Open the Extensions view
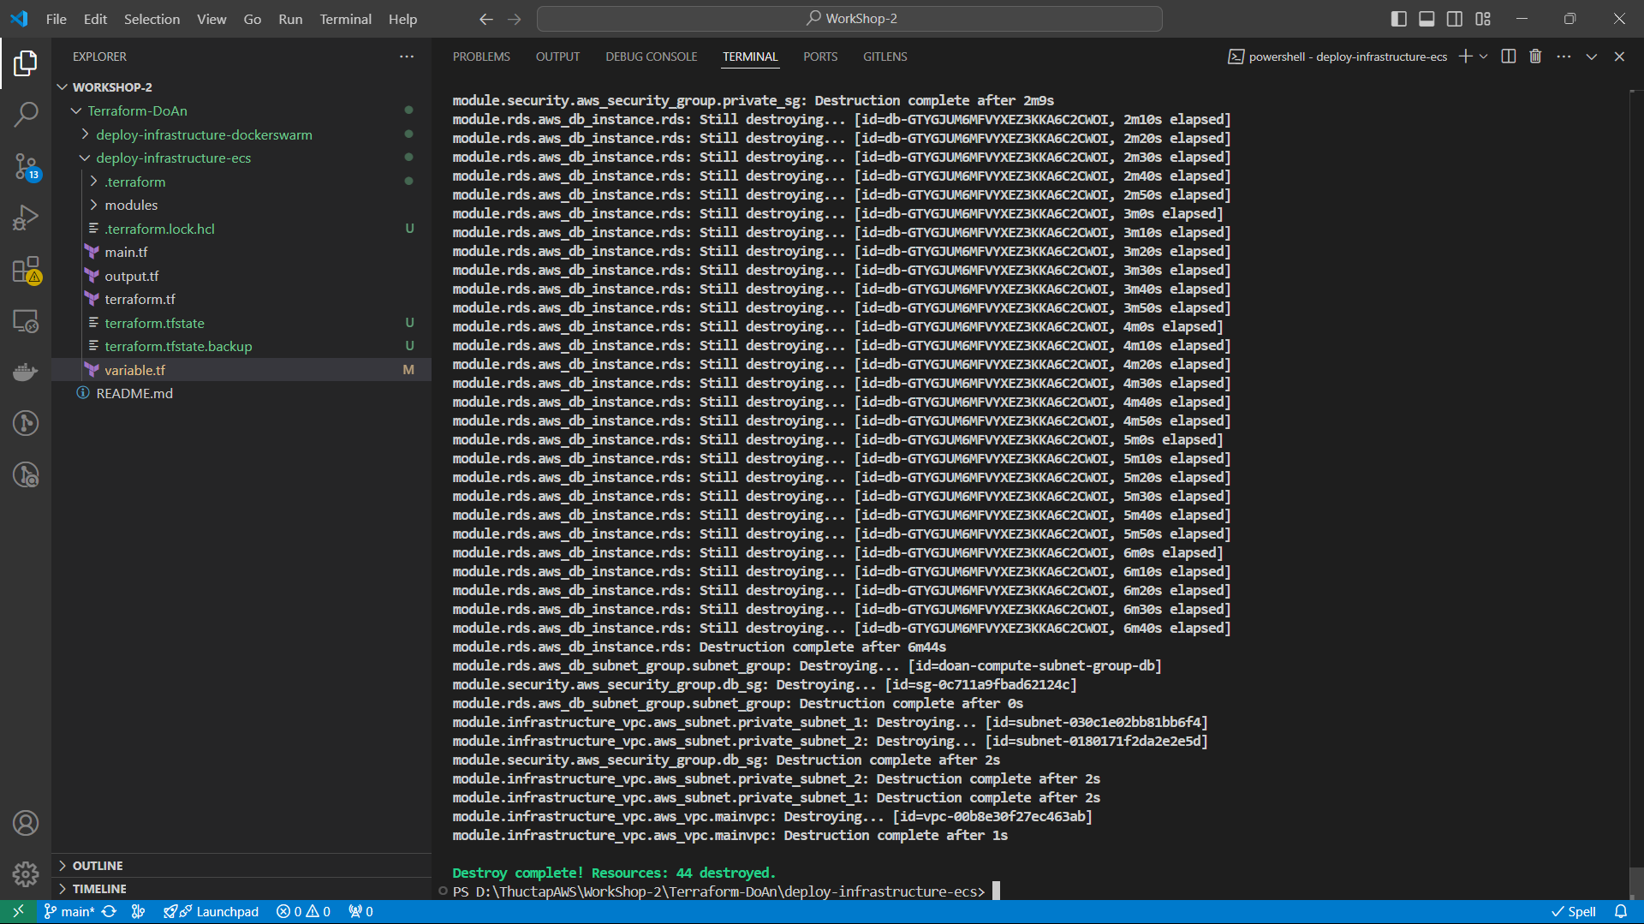Screen dimensions: 1644x924 point(26,270)
